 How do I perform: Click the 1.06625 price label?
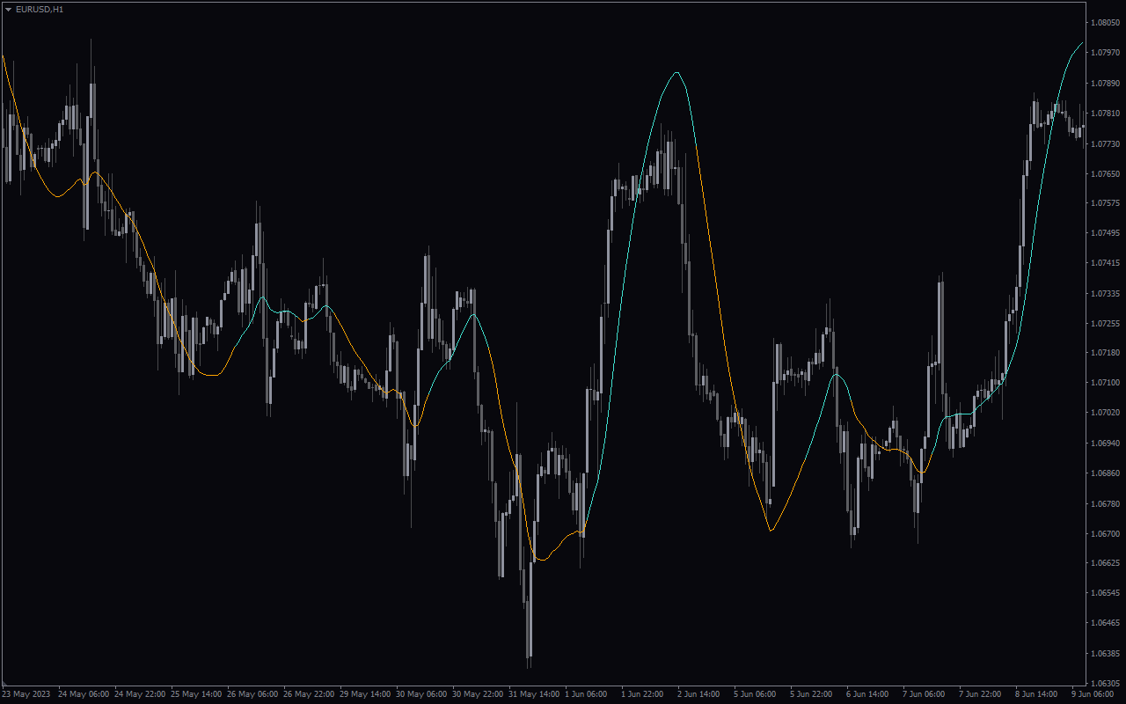coord(1105,563)
